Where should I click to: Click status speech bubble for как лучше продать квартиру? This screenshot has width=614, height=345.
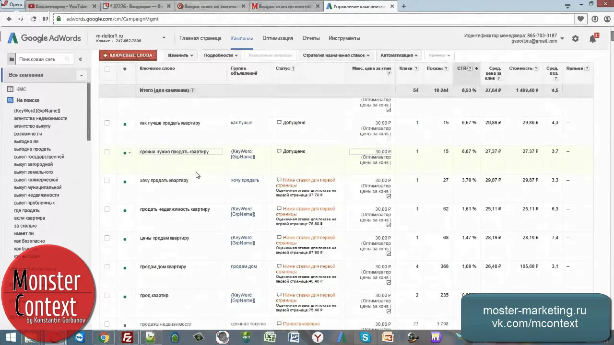[x=279, y=123]
